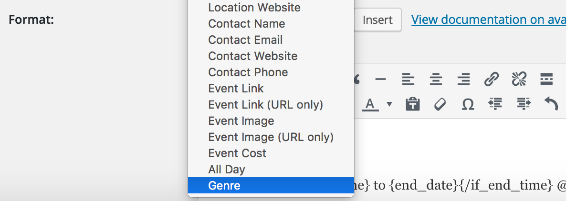The width and height of the screenshot is (566, 201).
Task: Click the remove link icon
Action: pos(519,79)
